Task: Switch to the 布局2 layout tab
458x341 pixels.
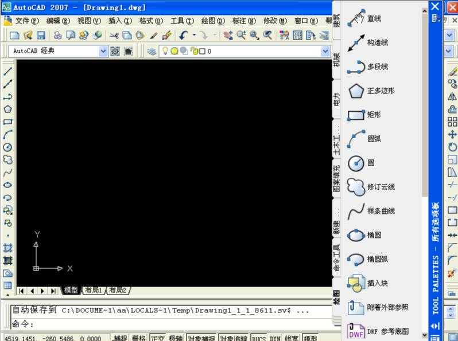Action: coord(118,290)
